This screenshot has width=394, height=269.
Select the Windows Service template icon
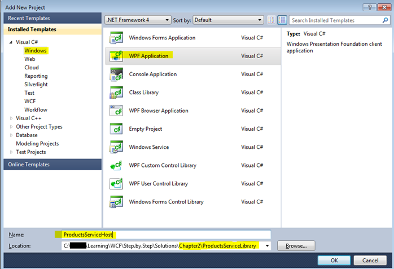coord(116,147)
